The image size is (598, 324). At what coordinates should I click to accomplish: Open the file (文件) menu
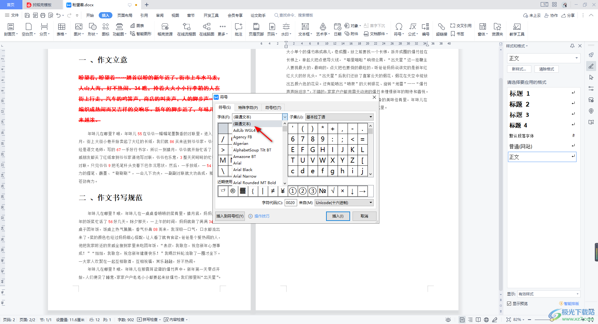(x=12, y=15)
